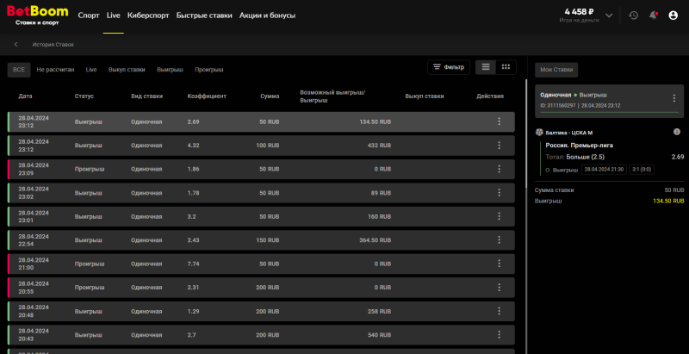Switch to list view layout
Viewport: 689px width, 354px height.
click(486, 67)
